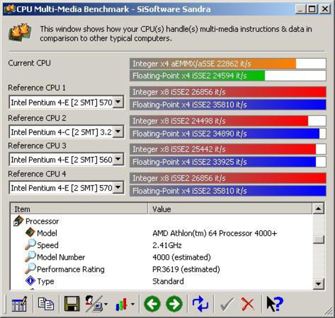335x318 pixels.
Task: Go forward with the green right arrow
Action: [x=174, y=304]
